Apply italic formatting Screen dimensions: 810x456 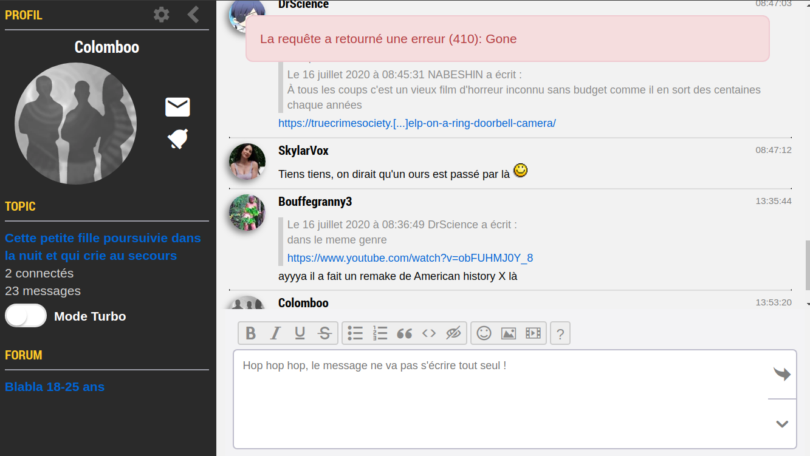[275, 333]
